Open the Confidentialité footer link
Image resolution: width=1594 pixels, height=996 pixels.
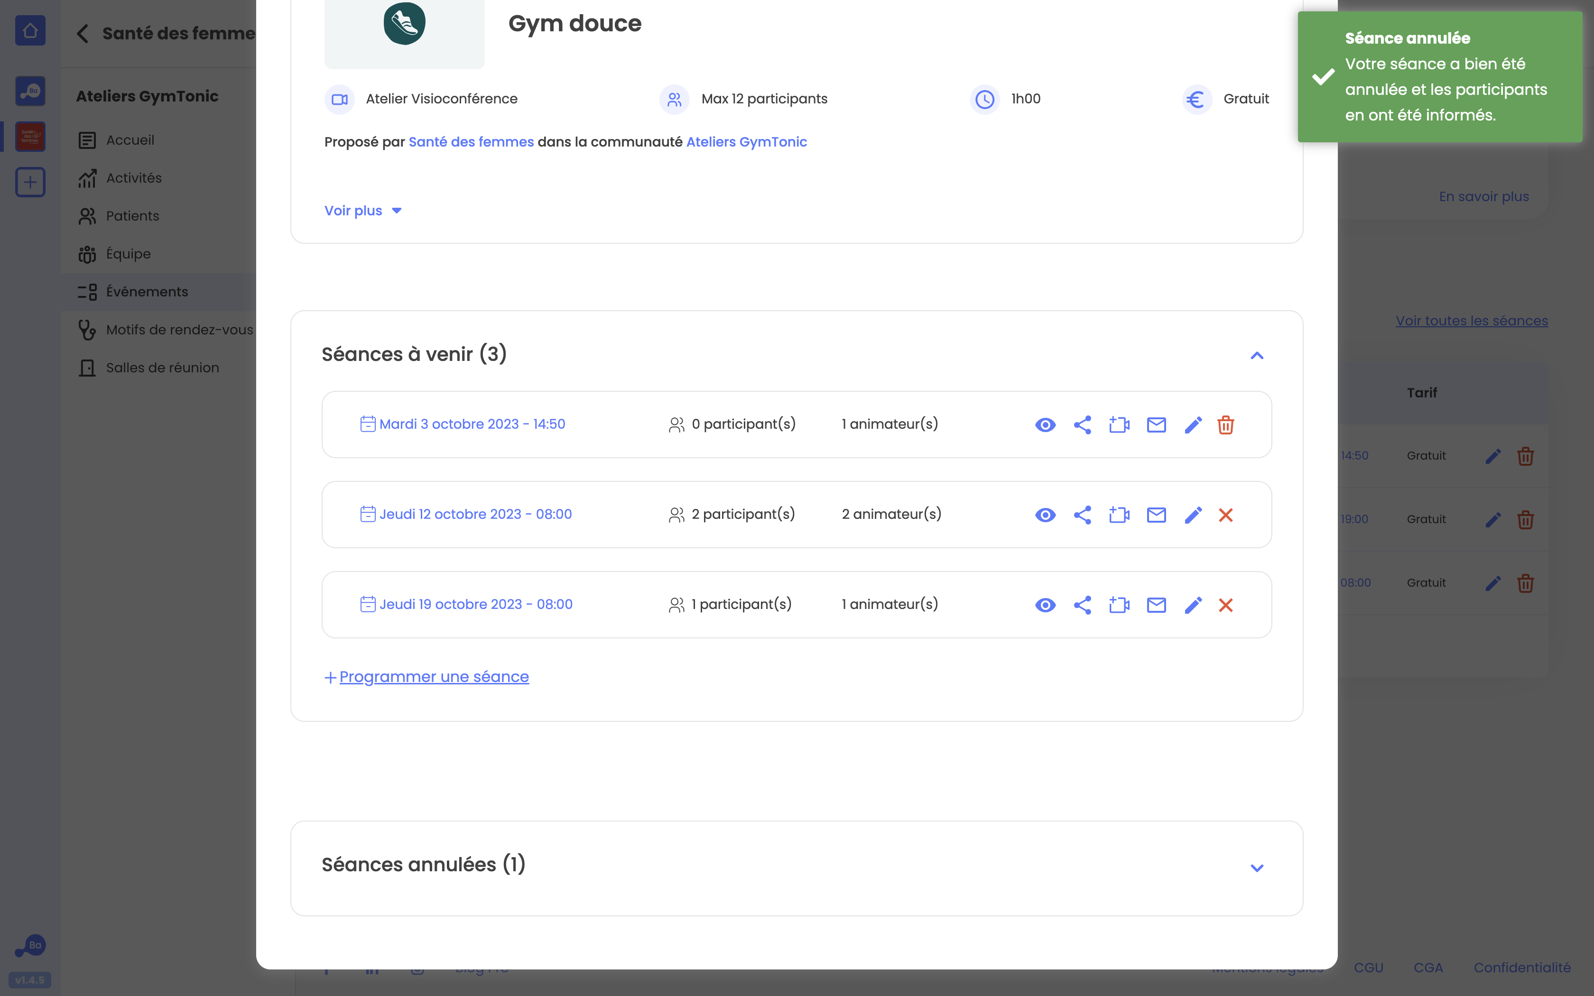[1521, 968]
